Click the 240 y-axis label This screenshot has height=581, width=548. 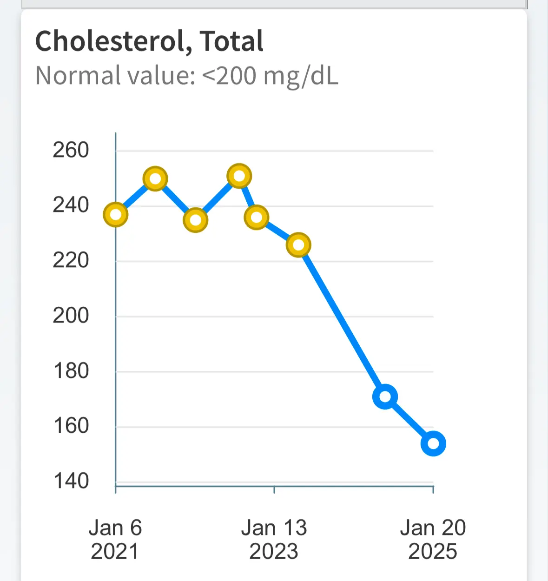(71, 205)
